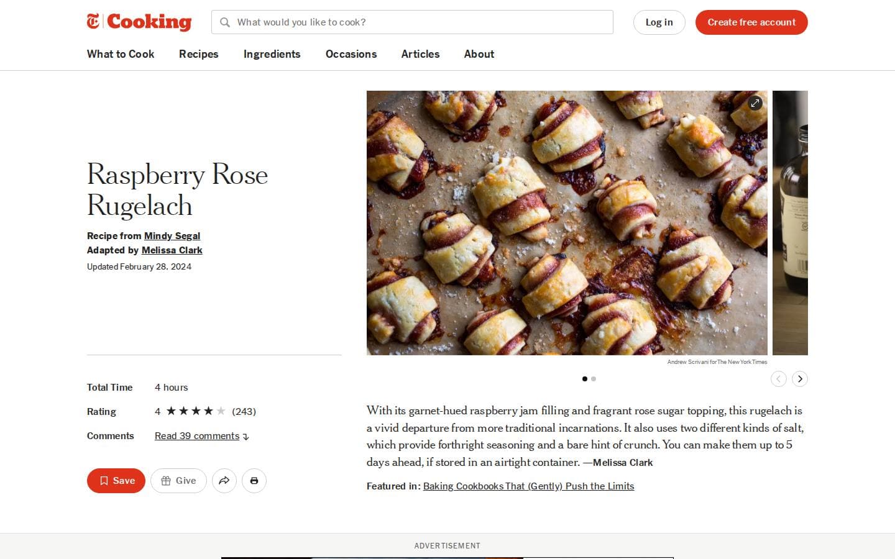Viewport: 895px width, 559px height.
Task: Click the Give recipe button
Action: tap(178, 481)
